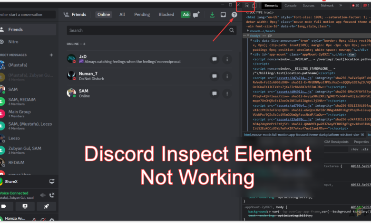Open More options for JxD
This screenshot has height=223, width=371.
[x=227, y=59]
